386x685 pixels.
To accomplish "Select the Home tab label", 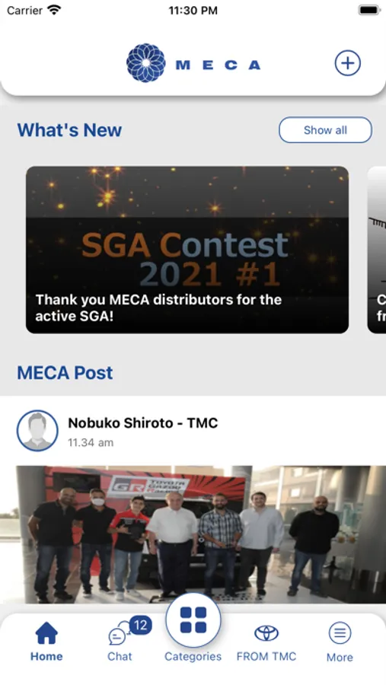I will [46, 656].
